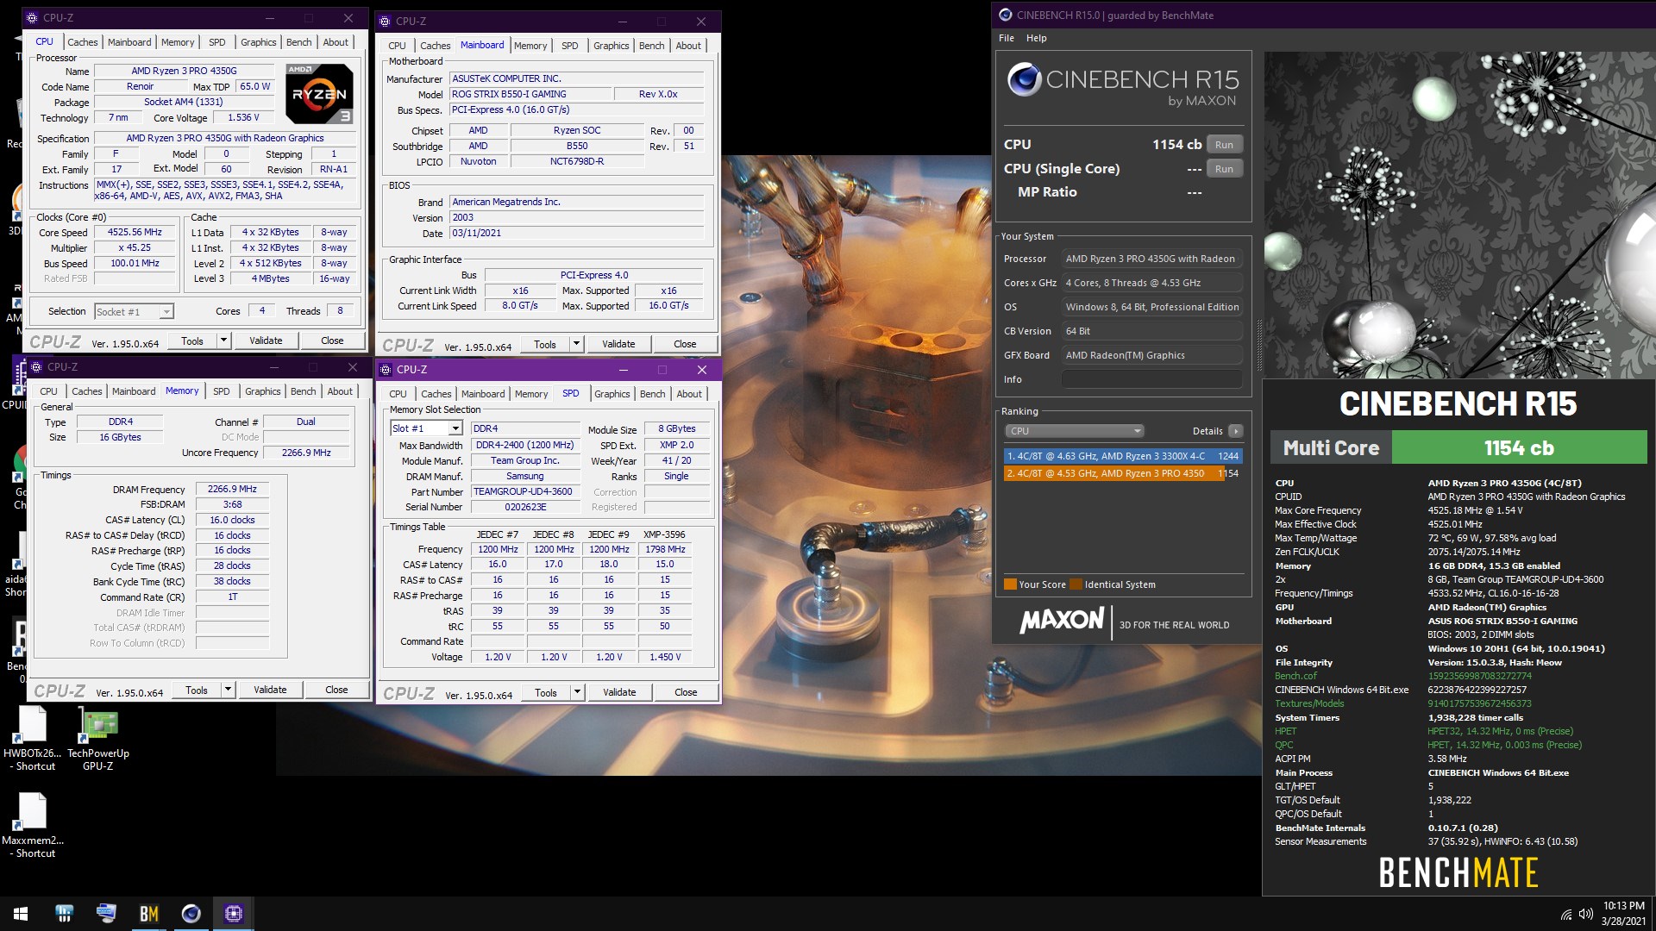Click the Details arrow button in Ranking
This screenshot has height=931, width=1656.
[x=1235, y=431]
